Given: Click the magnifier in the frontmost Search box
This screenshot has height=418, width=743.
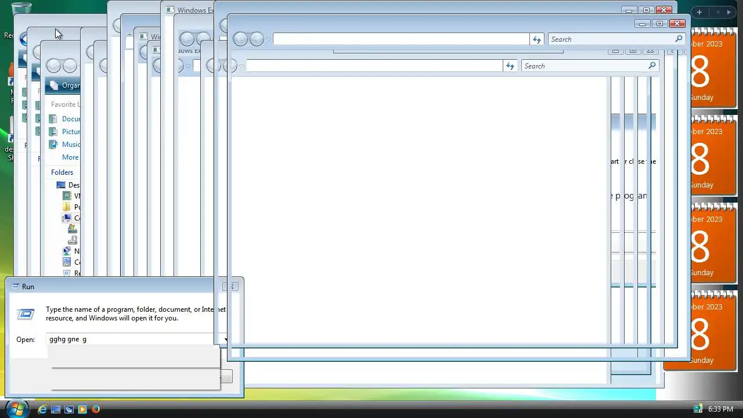Looking at the screenshot, I should coord(679,39).
